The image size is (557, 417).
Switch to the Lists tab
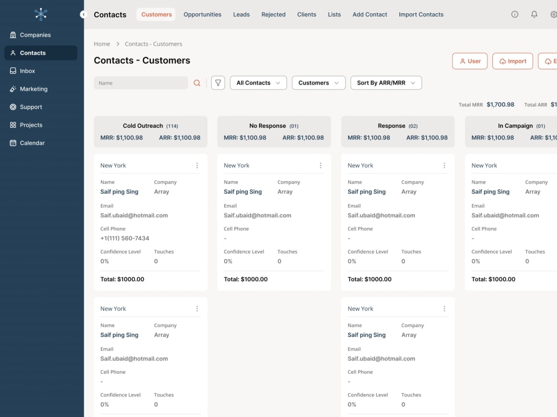[334, 14]
